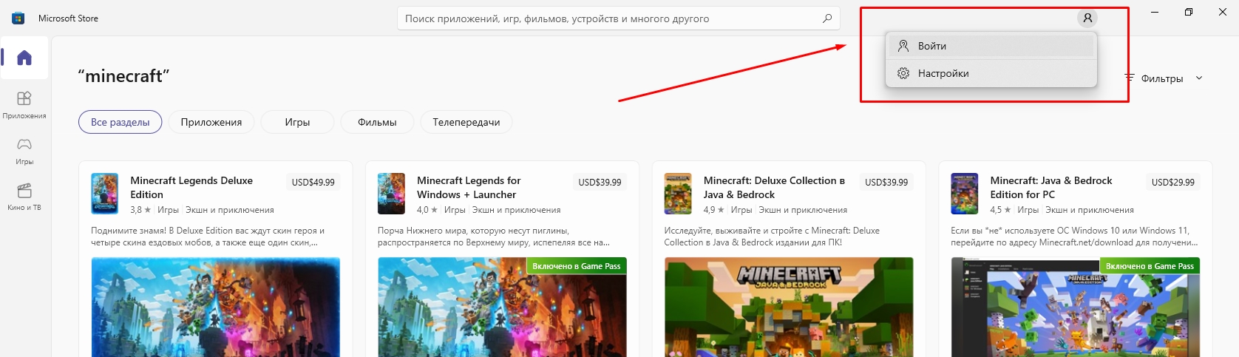Image resolution: width=1239 pixels, height=357 pixels.
Task: Click the search magnifier icon
Action: coord(826,18)
